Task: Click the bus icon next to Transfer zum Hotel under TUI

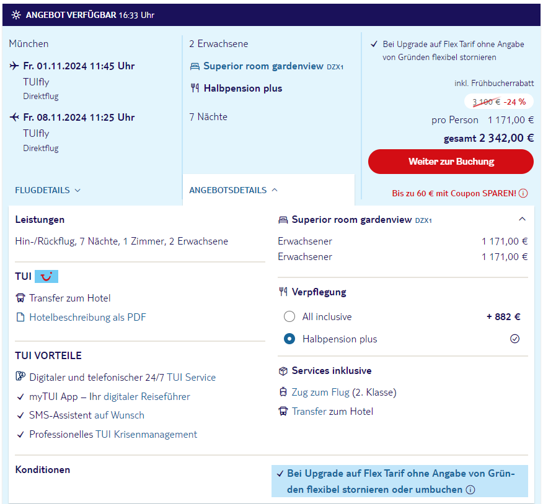Action: (21, 298)
